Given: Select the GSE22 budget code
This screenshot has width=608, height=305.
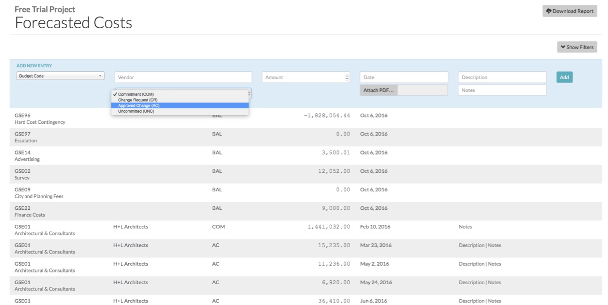Looking at the screenshot, I should [22, 208].
